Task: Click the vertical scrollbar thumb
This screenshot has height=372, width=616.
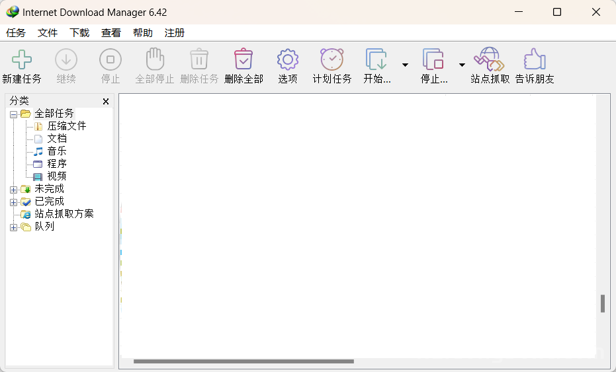Action: pyautogui.click(x=603, y=304)
